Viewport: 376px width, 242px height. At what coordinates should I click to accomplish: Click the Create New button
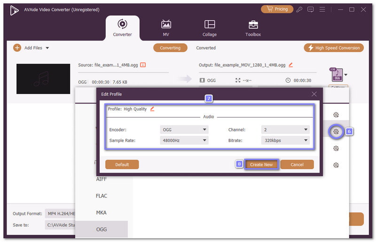(x=261, y=164)
